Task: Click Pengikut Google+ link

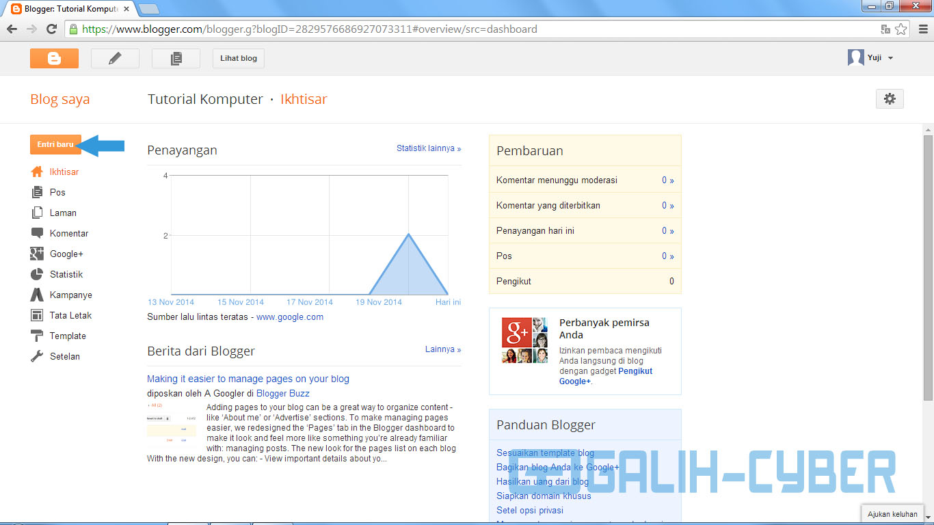Action: 606,376
